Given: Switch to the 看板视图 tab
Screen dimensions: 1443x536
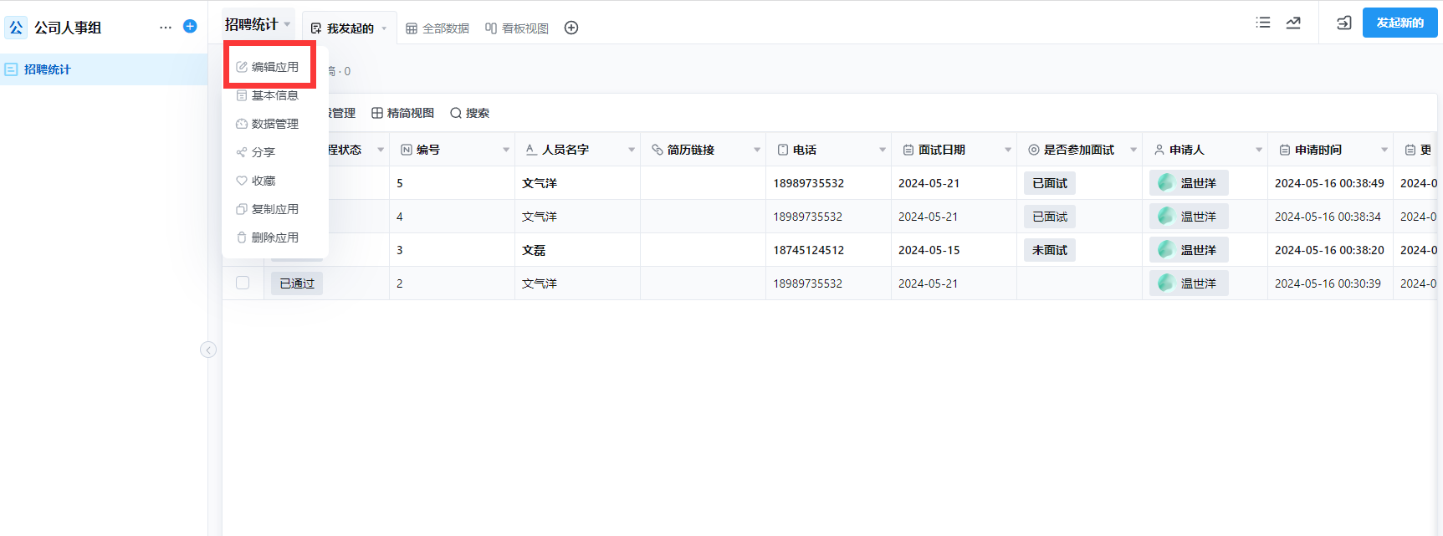Looking at the screenshot, I should [x=517, y=28].
